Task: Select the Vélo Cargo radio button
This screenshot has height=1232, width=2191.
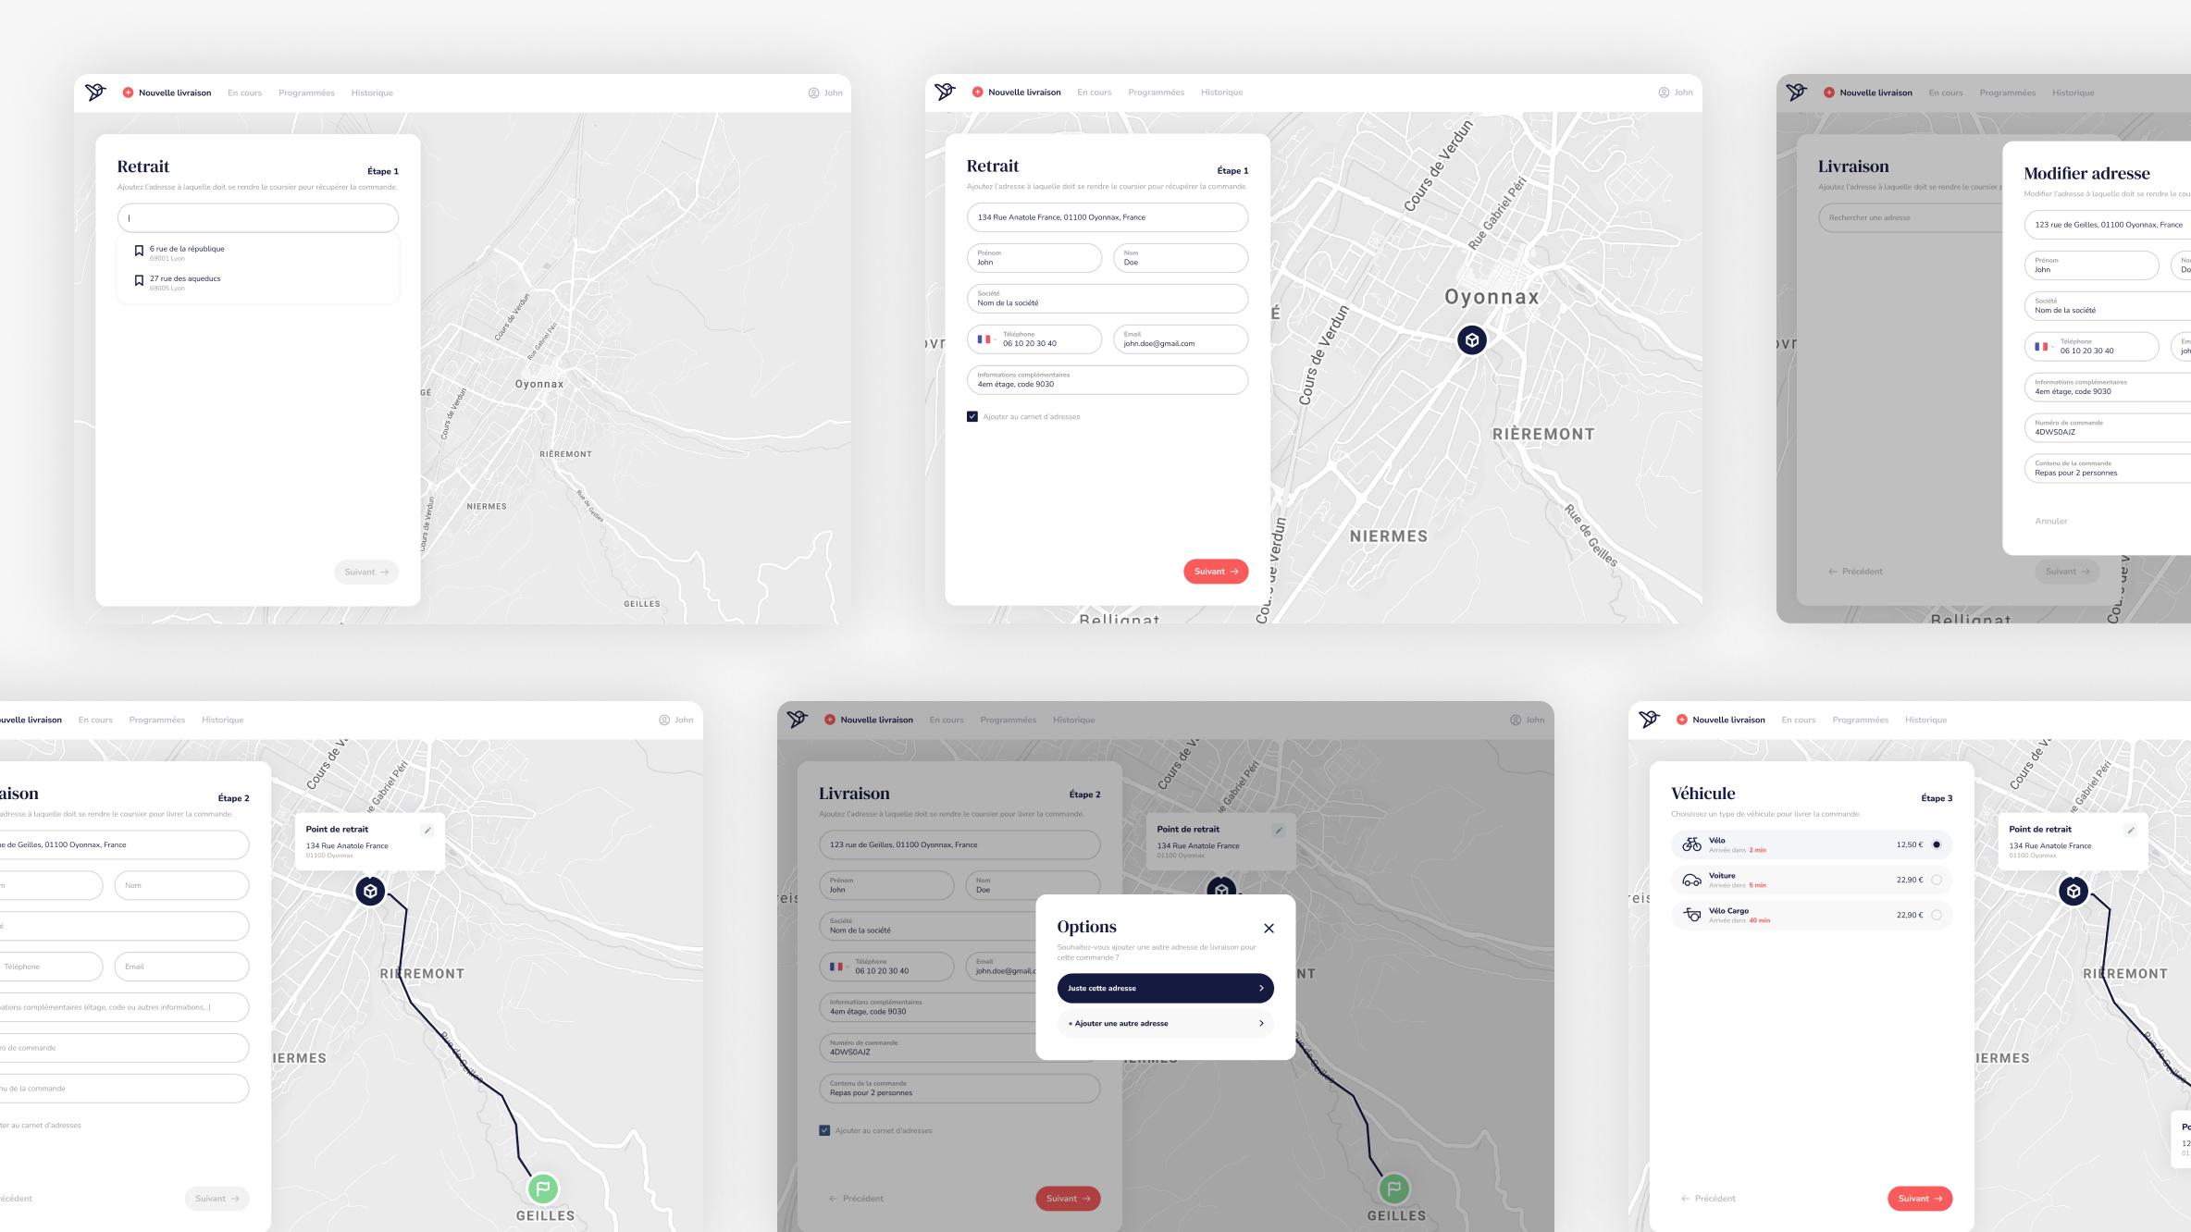Action: (1936, 915)
